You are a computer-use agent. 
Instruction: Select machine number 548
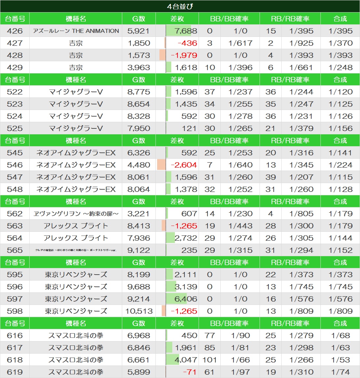coord(15,189)
